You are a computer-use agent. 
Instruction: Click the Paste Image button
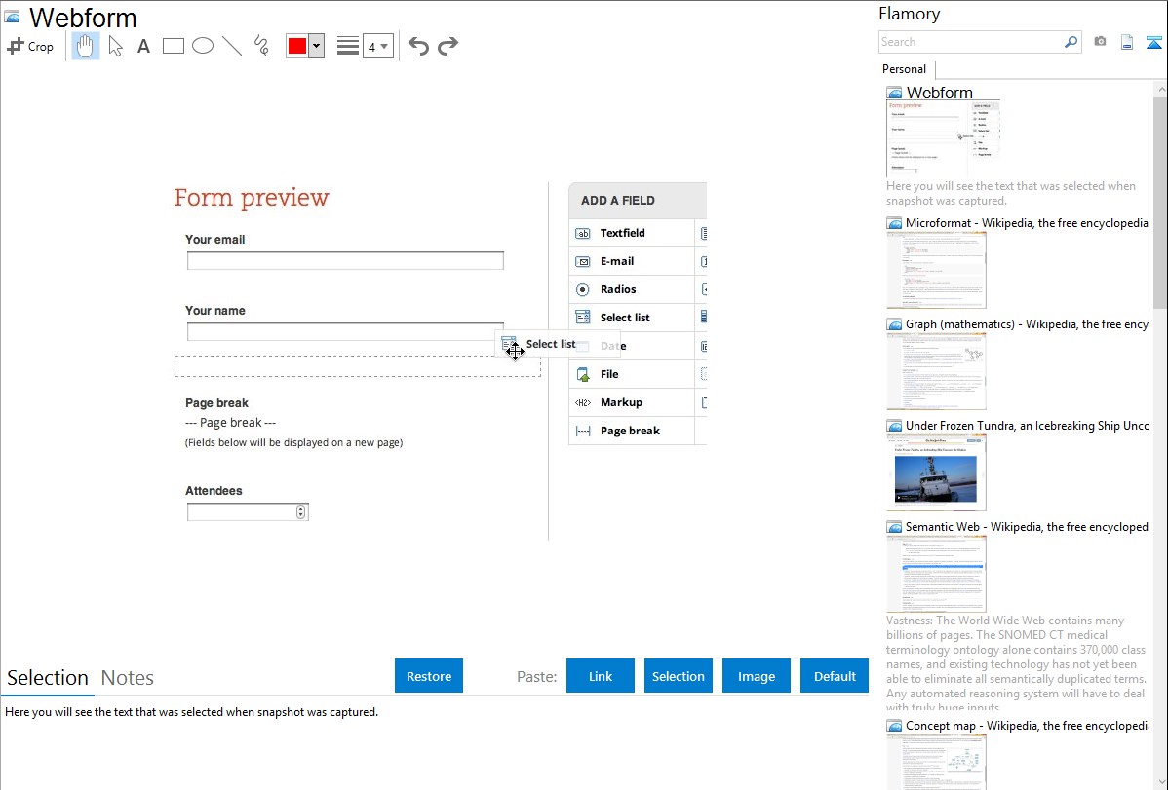coord(756,676)
